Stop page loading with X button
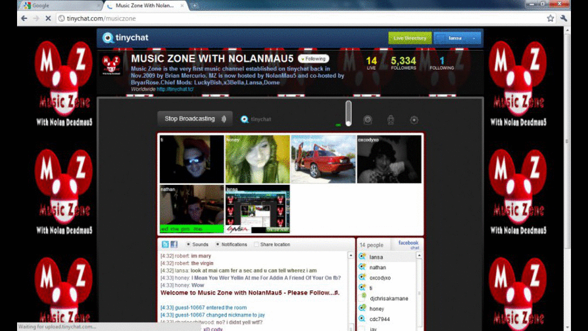 (48, 18)
